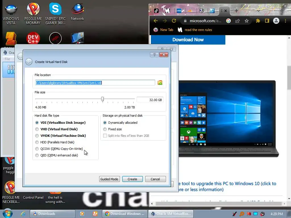Open Chrome extensions puzzle icon

point(258,21)
